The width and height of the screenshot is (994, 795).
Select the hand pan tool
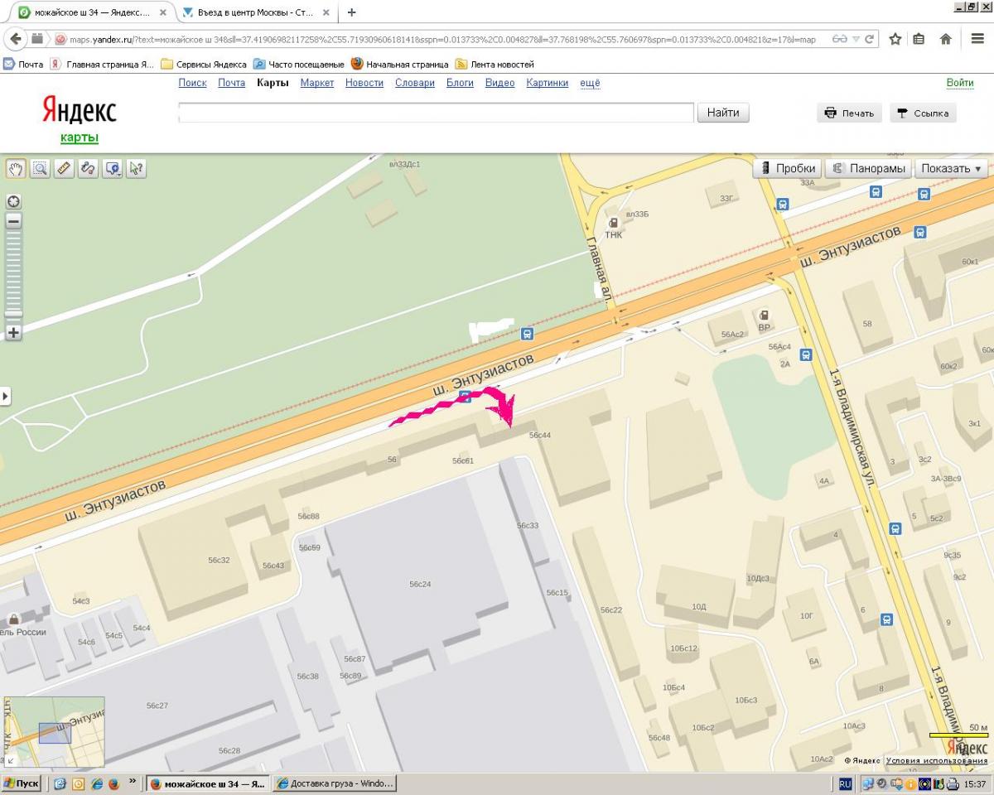[x=16, y=168]
